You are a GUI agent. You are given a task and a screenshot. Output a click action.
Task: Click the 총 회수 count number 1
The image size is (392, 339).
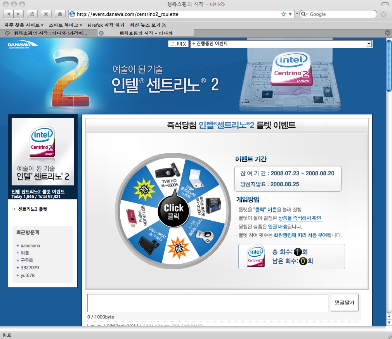point(298,252)
